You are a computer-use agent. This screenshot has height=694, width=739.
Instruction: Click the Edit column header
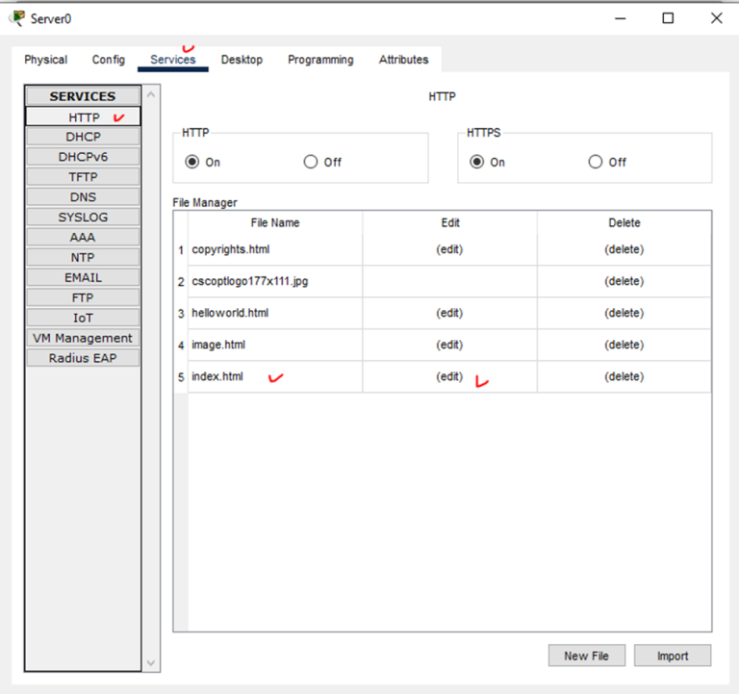(450, 222)
